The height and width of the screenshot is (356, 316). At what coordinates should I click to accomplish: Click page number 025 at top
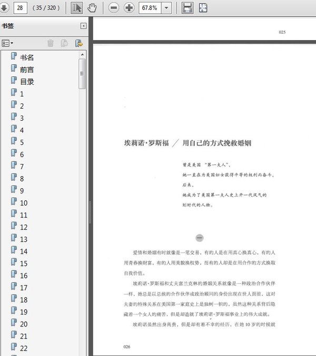(282, 32)
